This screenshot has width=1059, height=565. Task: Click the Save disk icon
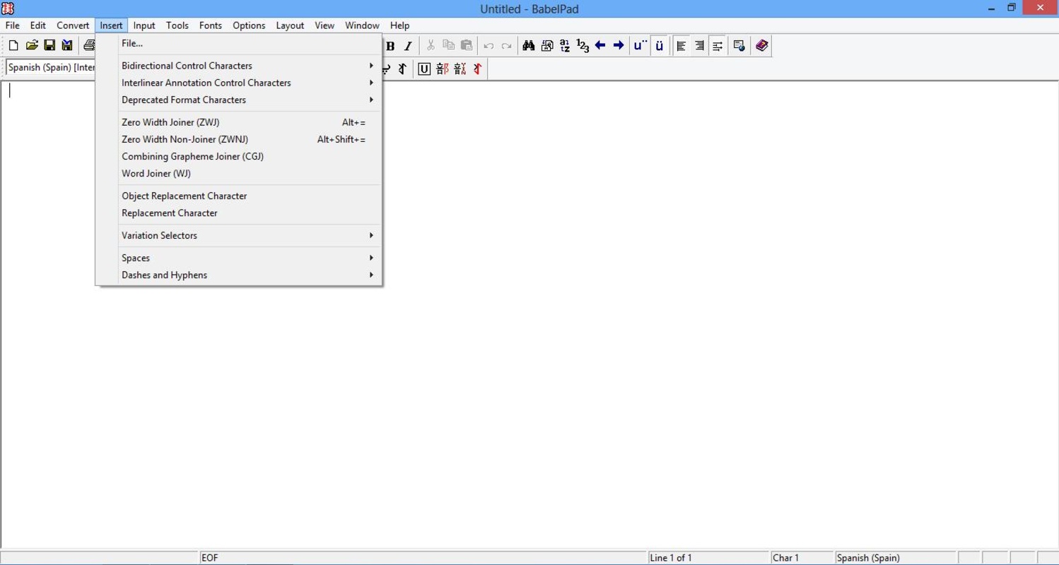(49, 46)
